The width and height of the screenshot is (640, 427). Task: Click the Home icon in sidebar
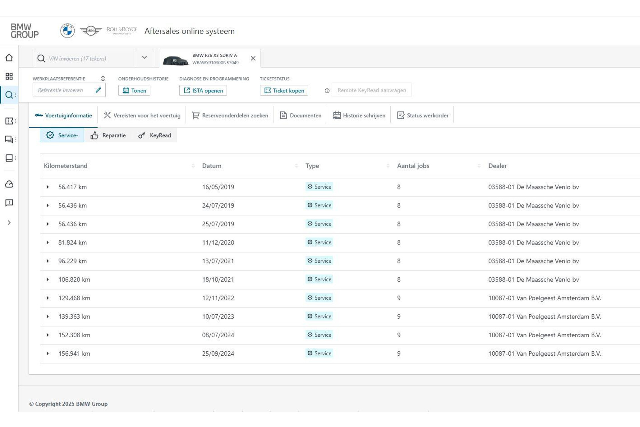tap(9, 58)
